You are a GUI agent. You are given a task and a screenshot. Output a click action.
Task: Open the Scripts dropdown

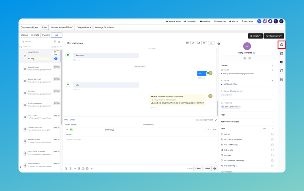tap(255, 36)
